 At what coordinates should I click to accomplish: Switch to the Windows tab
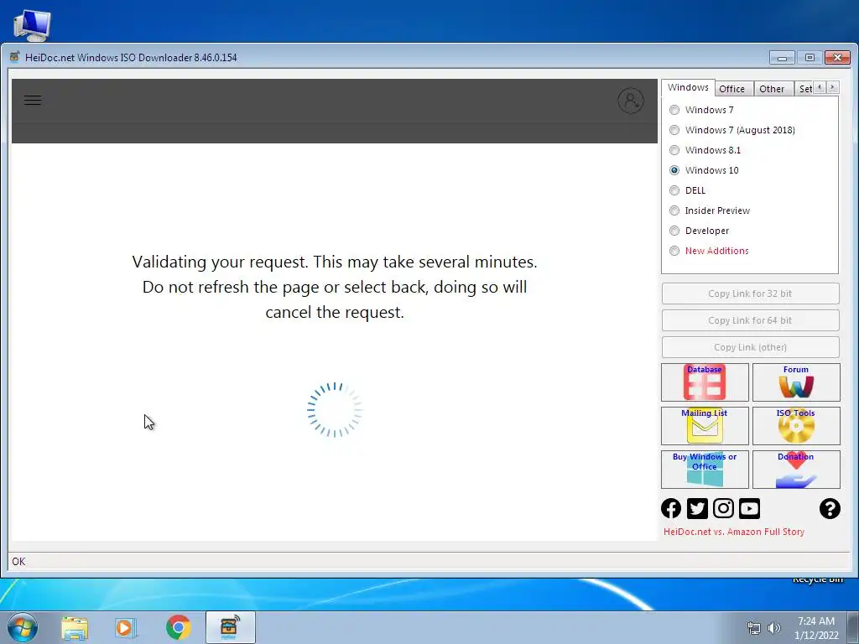[x=688, y=87]
